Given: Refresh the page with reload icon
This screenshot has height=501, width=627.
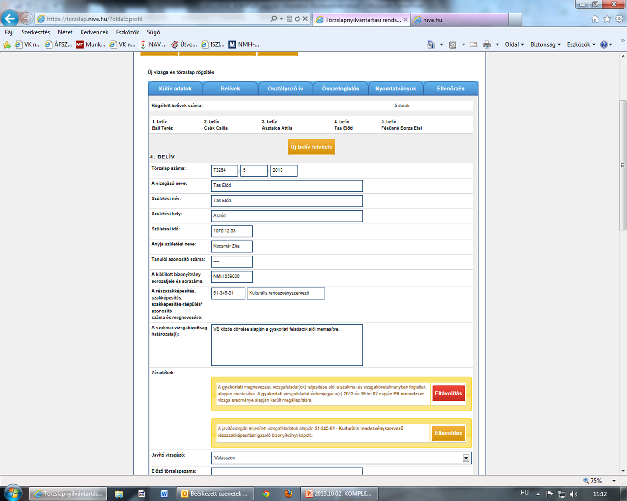Looking at the screenshot, I should pos(297,19).
